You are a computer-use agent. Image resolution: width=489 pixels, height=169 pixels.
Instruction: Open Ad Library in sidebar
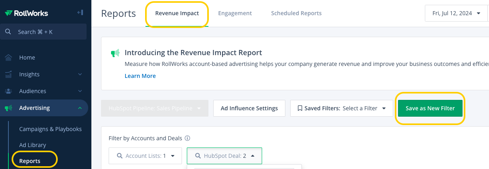[x=32, y=145]
